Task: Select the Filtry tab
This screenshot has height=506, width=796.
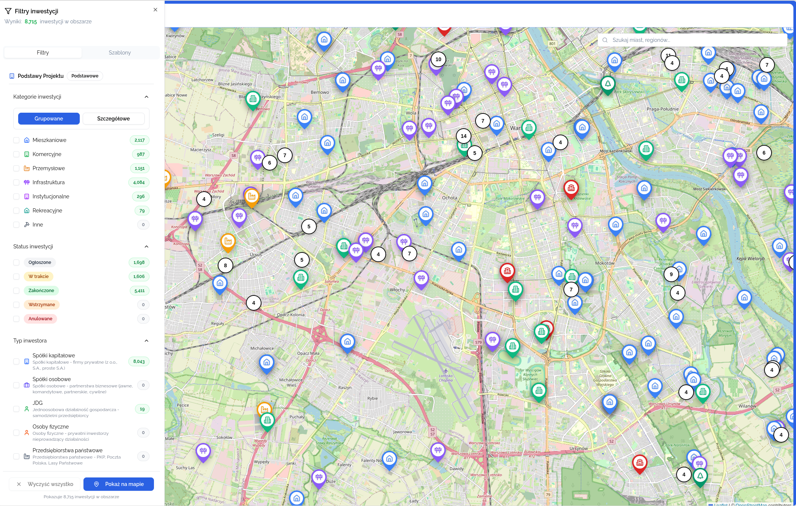Action: [x=43, y=52]
